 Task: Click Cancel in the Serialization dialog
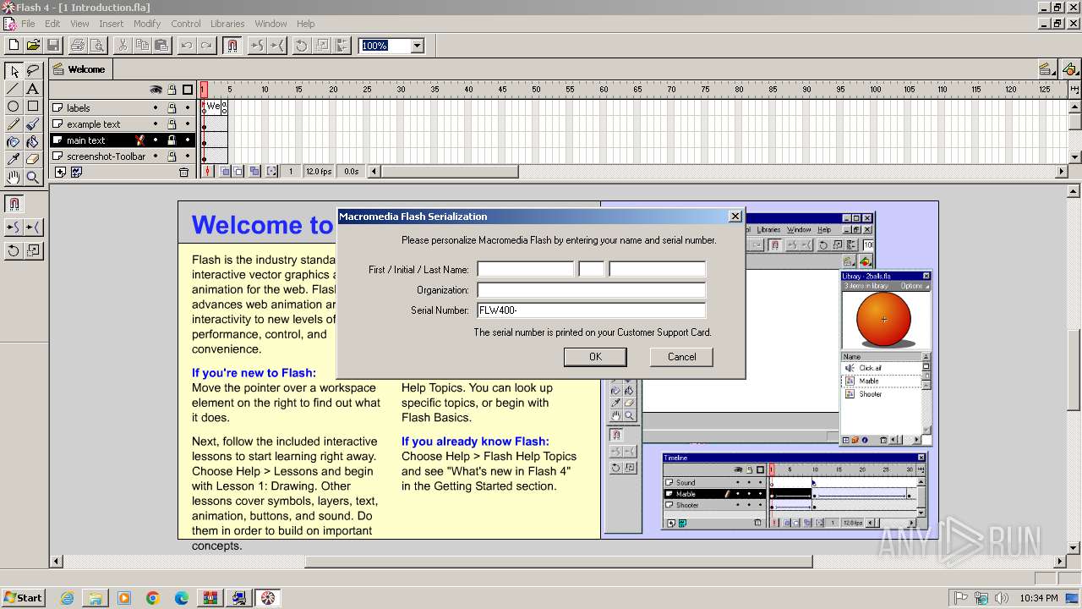click(681, 357)
